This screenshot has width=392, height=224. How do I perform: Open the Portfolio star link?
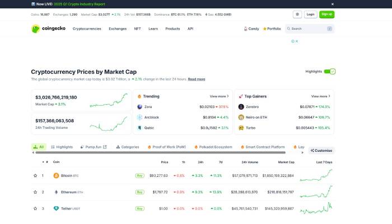tap(272, 29)
